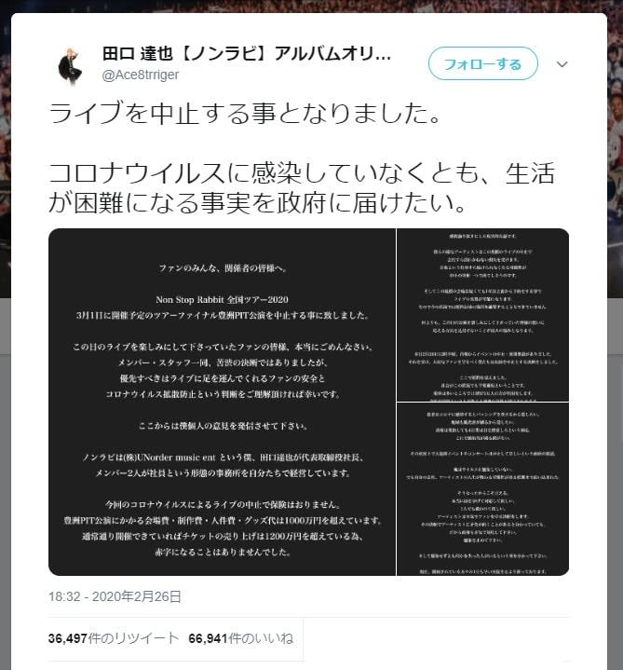Select the line が困難になる事実を政府に届けたい。
Image resolution: width=623 pixels, height=670 pixels.
[258, 202]
